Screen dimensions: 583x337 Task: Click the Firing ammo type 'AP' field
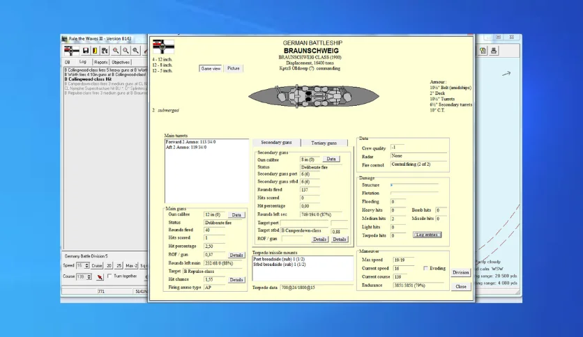[x=223, y=288]
